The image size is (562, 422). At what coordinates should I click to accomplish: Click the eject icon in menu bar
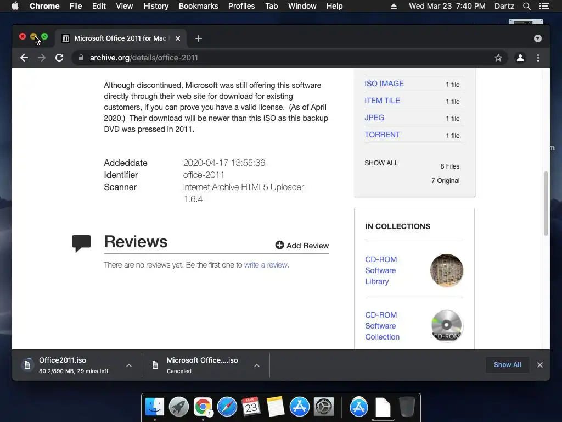coord(394,6)
